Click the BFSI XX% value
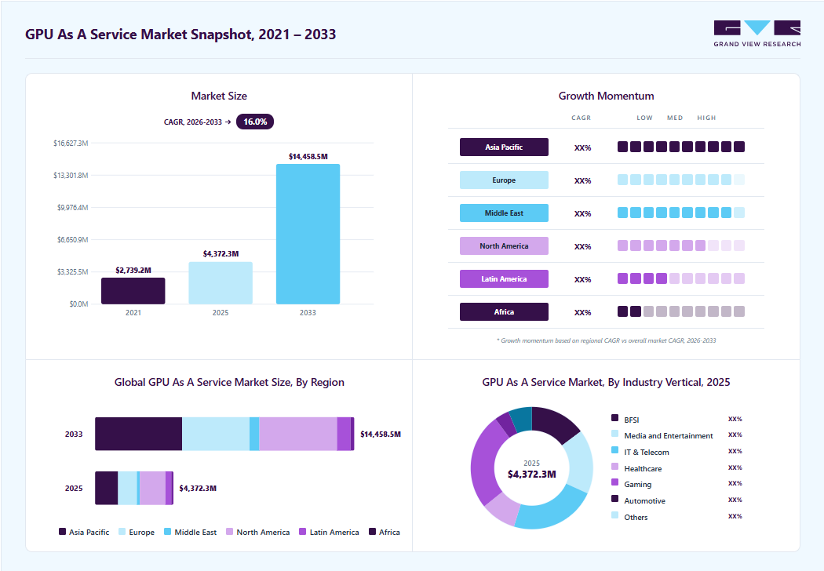The height and width of the screenshot is (571, 824). point(735,419)
